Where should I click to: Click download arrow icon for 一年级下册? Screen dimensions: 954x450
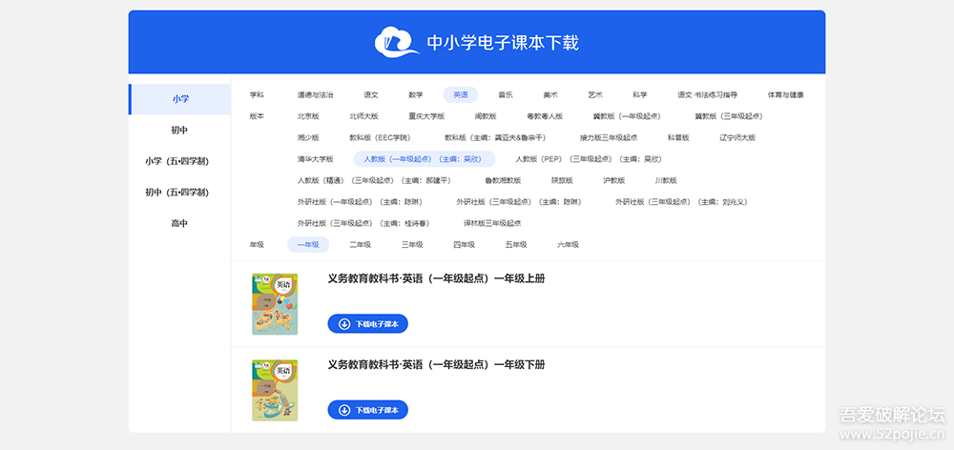click(x=344, y=410)
